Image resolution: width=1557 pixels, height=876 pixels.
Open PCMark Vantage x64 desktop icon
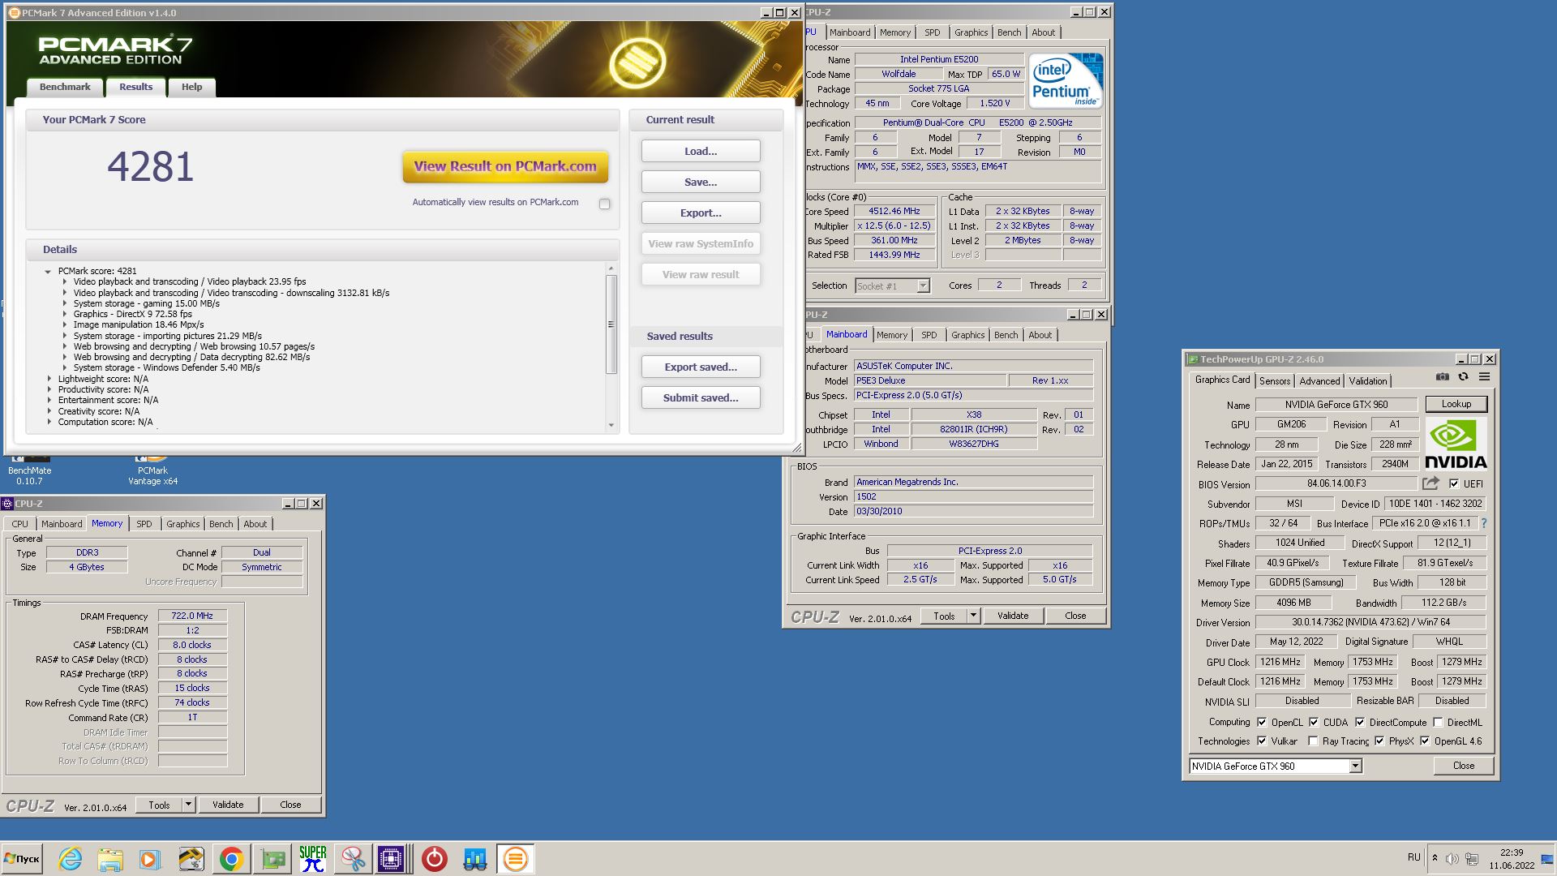(x=152, y=470)
